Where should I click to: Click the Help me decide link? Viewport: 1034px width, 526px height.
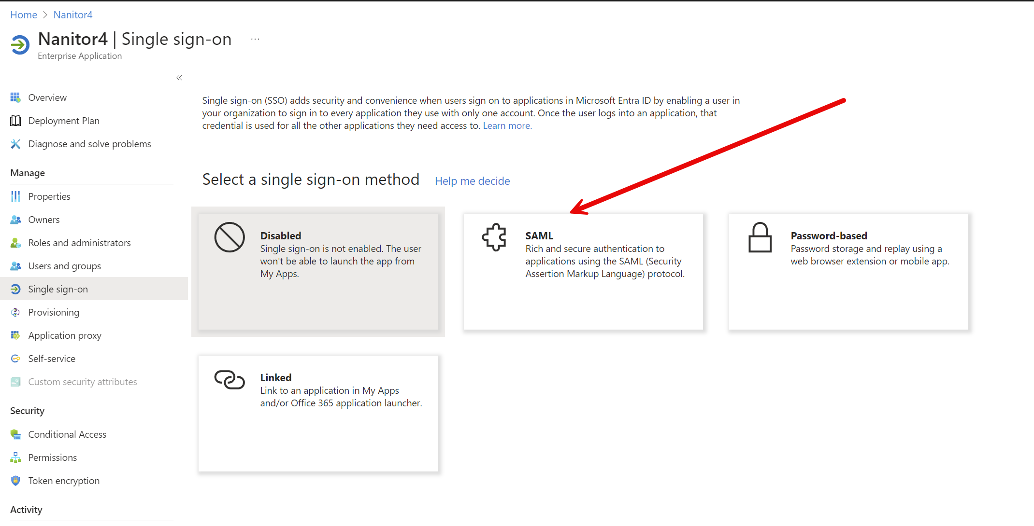tap(472, 181)
